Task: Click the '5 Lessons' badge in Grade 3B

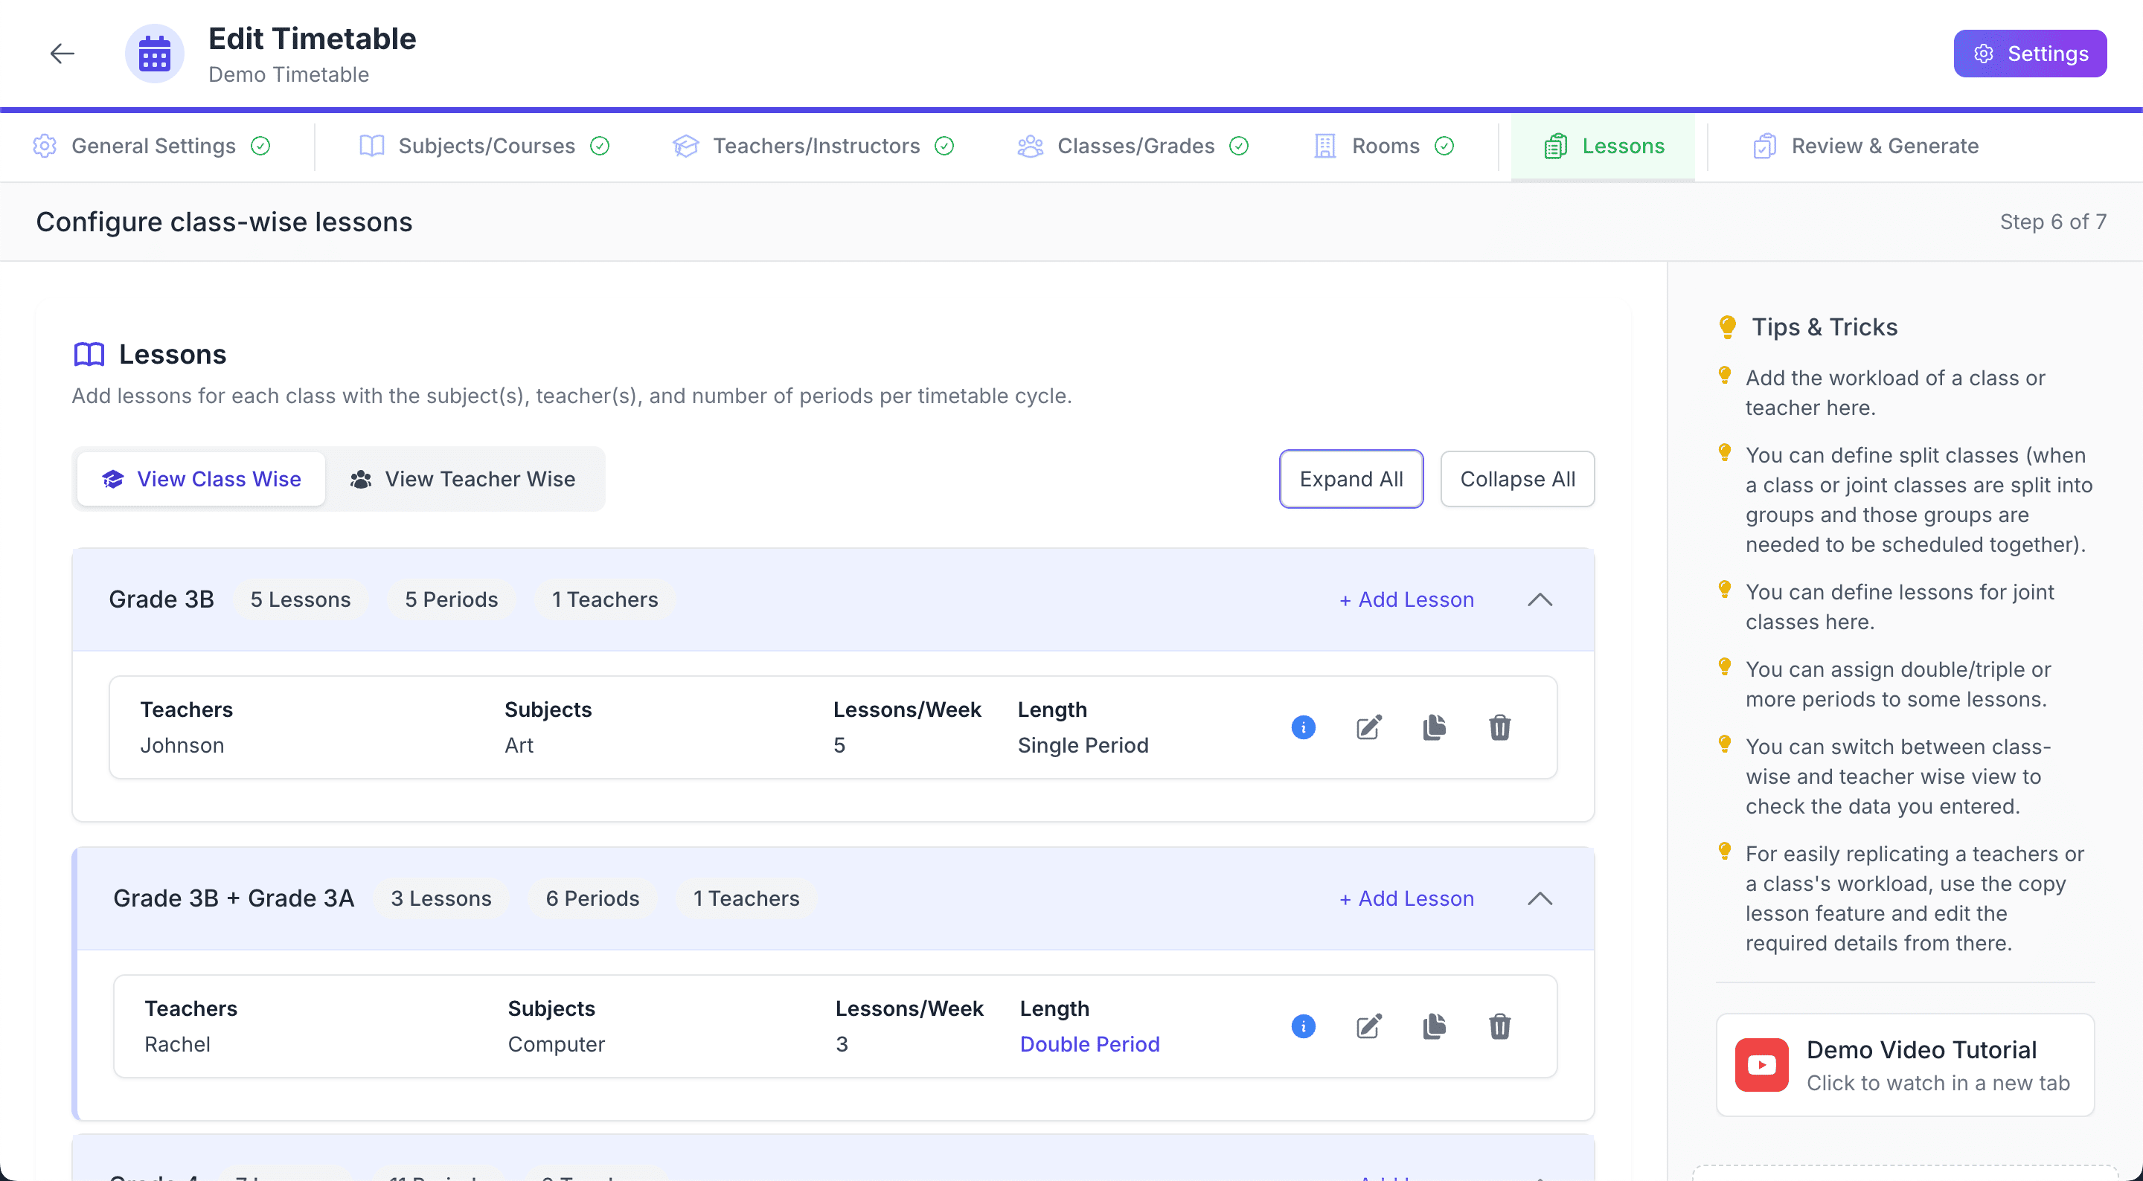Action: point(301,599)
